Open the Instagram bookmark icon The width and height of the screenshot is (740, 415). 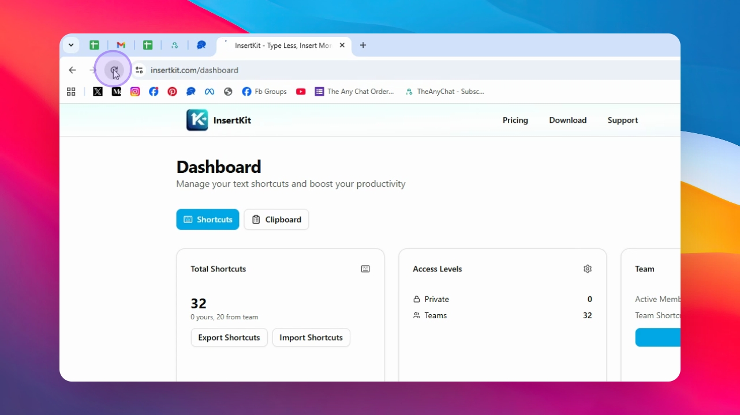(x=135, y=92)
